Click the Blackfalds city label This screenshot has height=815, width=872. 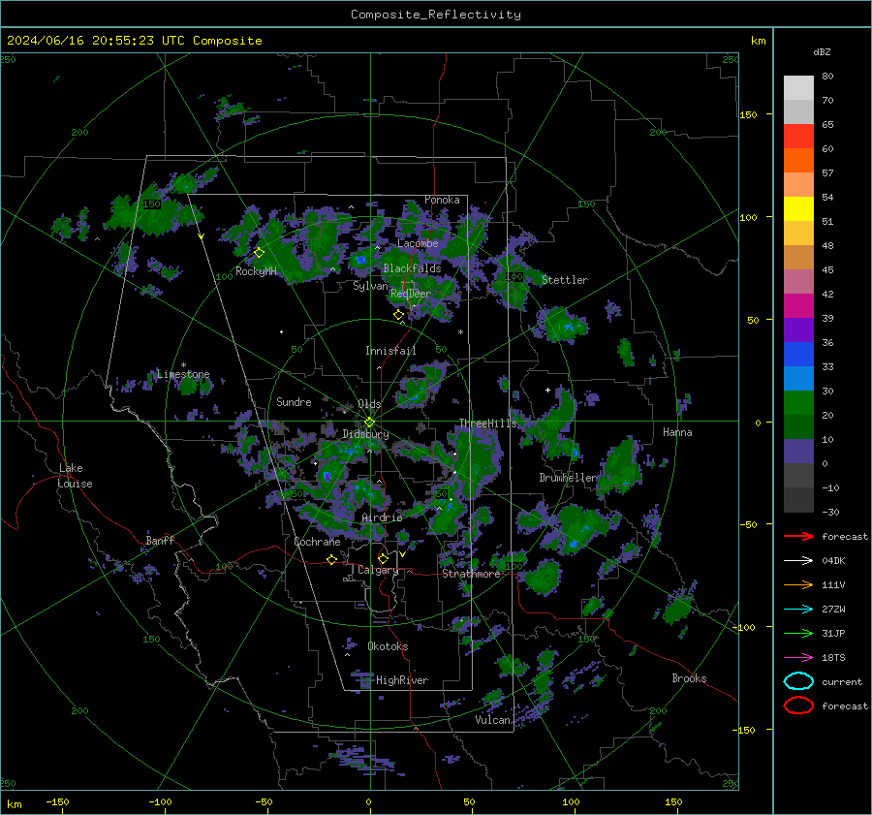[x=412, y=268]
